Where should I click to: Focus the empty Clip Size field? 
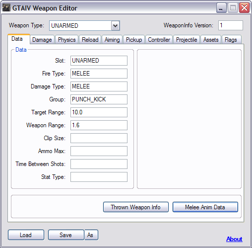(99, 138)
